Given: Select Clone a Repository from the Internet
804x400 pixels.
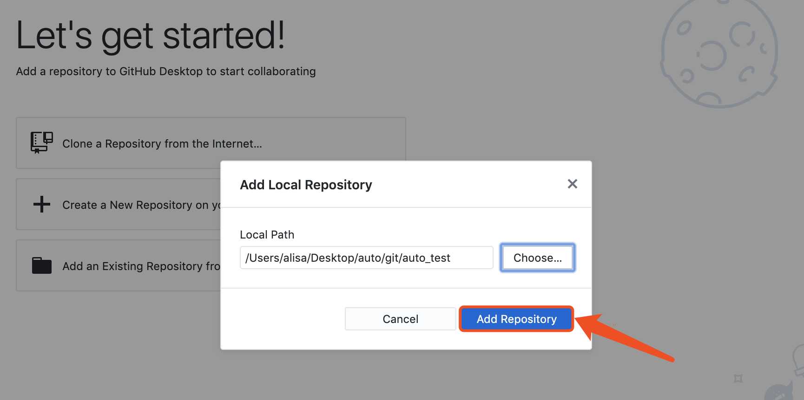Looking at the screenshot, I should (211, 143).
